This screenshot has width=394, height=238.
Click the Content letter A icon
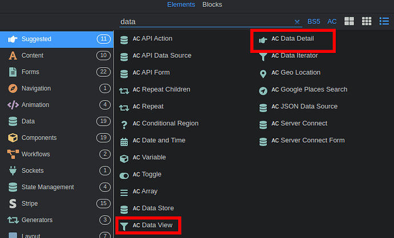[x=13, y=55]
